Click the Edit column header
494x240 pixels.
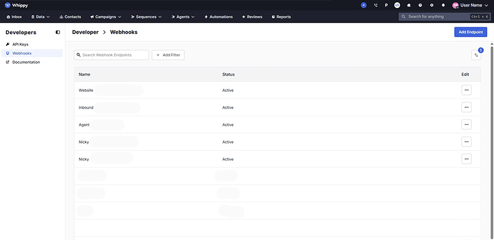coord(465,75)
